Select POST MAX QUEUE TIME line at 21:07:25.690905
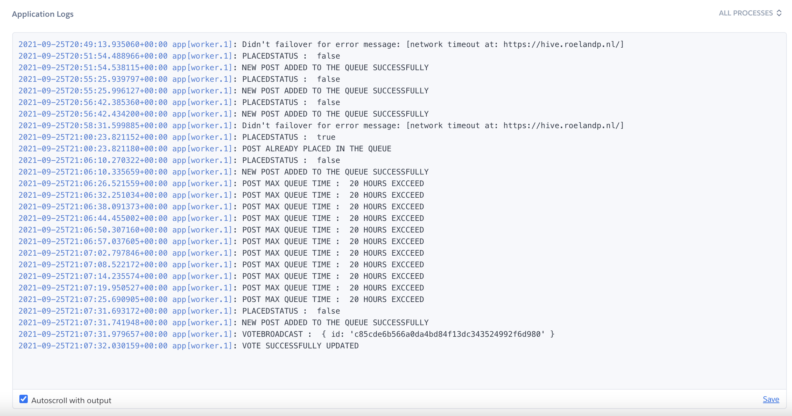Image resolution: width=792 pixels, height=416 pixels. click(x=221, y=299)
